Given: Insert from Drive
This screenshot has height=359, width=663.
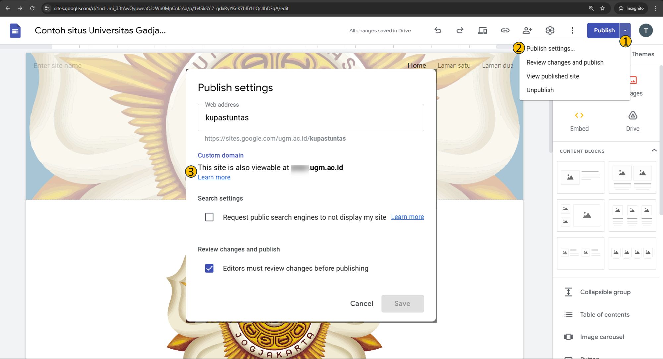Looking at the screenshot, I should coord(633,121).
